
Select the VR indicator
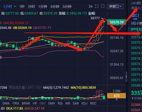tap(35, 104)
